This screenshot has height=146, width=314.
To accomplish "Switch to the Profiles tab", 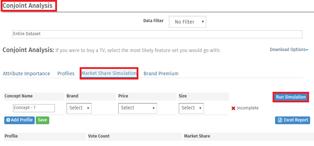I will (x=66, y=74).
